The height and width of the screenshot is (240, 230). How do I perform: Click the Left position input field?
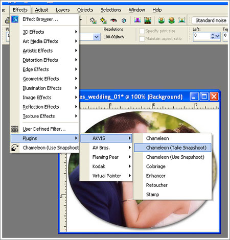click(x=202, y=36)
